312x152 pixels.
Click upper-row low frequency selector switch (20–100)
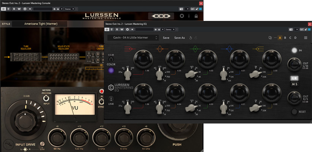tap(127, 74)
